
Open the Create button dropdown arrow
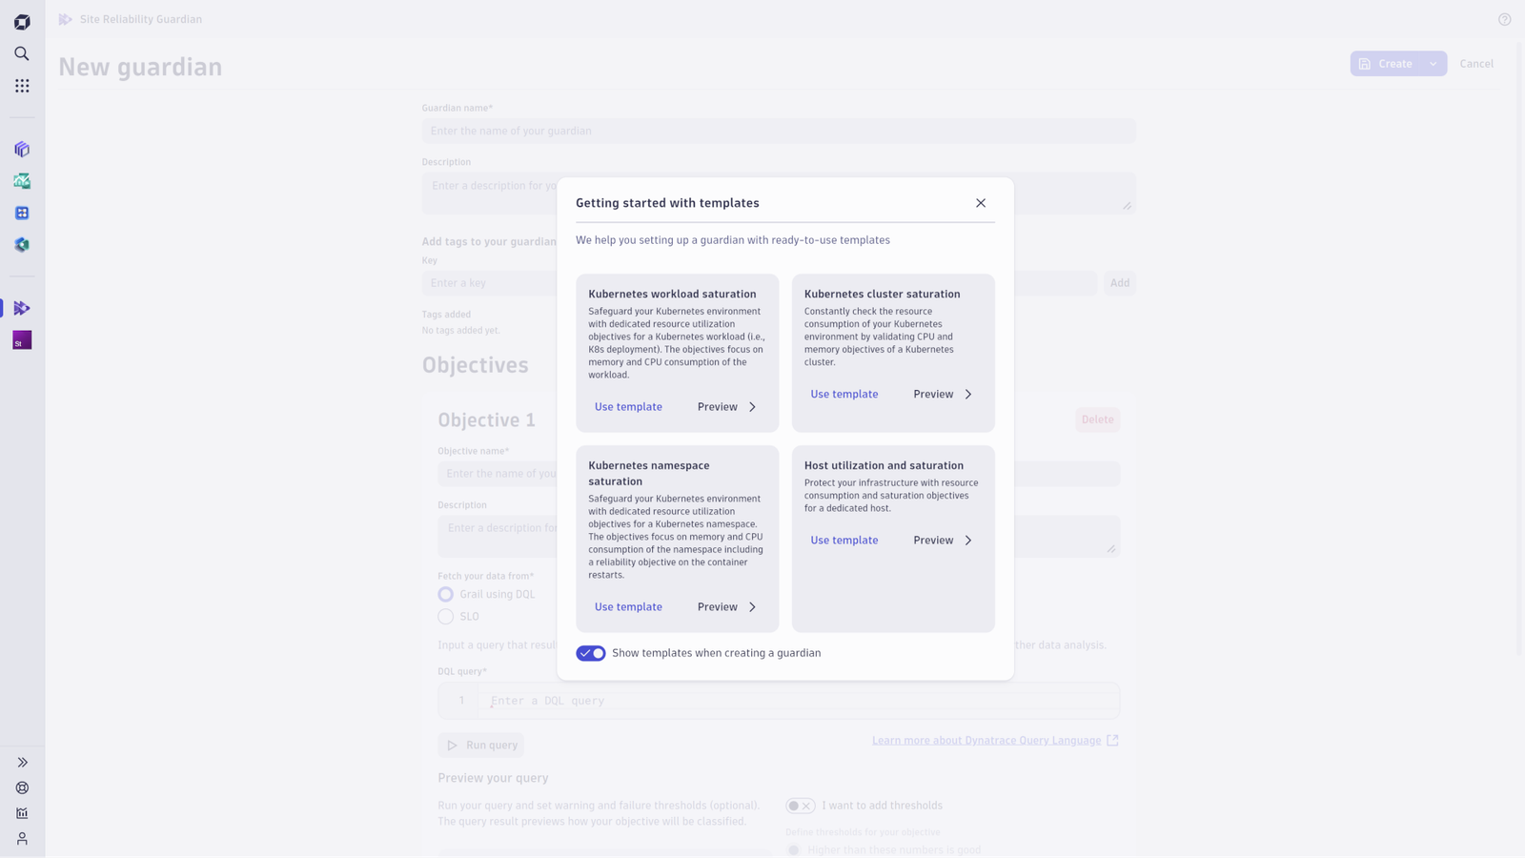[1433, 64]
